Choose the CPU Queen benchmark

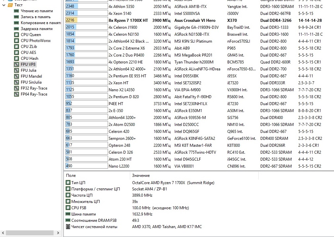[x=31, y=34]
